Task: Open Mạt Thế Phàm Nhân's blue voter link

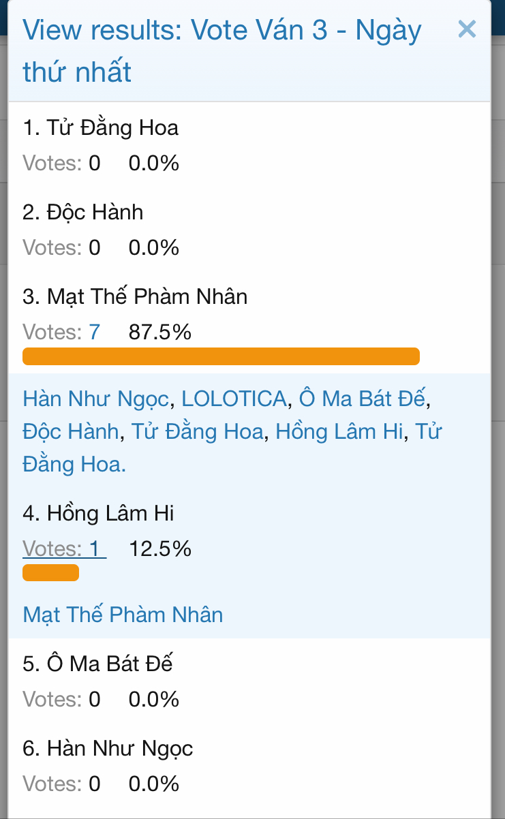Action: click(x=123, y=615)
